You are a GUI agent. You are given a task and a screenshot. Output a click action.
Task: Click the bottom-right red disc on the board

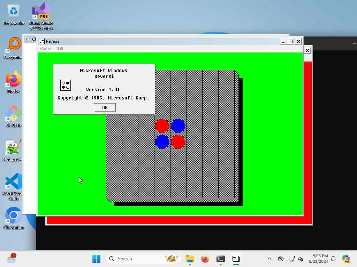pos(178,142)
